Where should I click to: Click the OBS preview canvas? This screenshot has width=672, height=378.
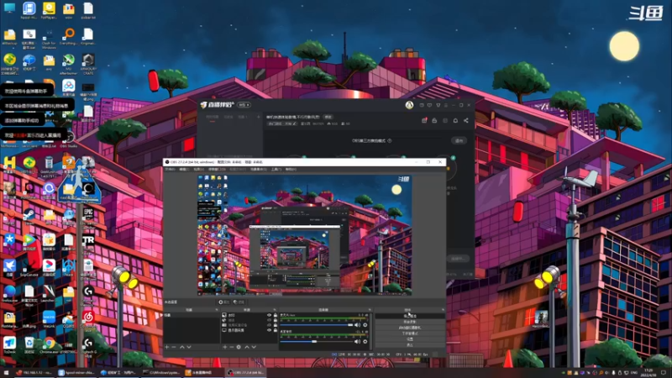tap(304, 235)
